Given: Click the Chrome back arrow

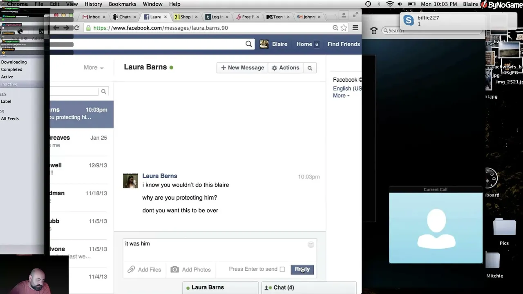Looking at the screenshot, I should pyautogui.click(x=56, y=28).
